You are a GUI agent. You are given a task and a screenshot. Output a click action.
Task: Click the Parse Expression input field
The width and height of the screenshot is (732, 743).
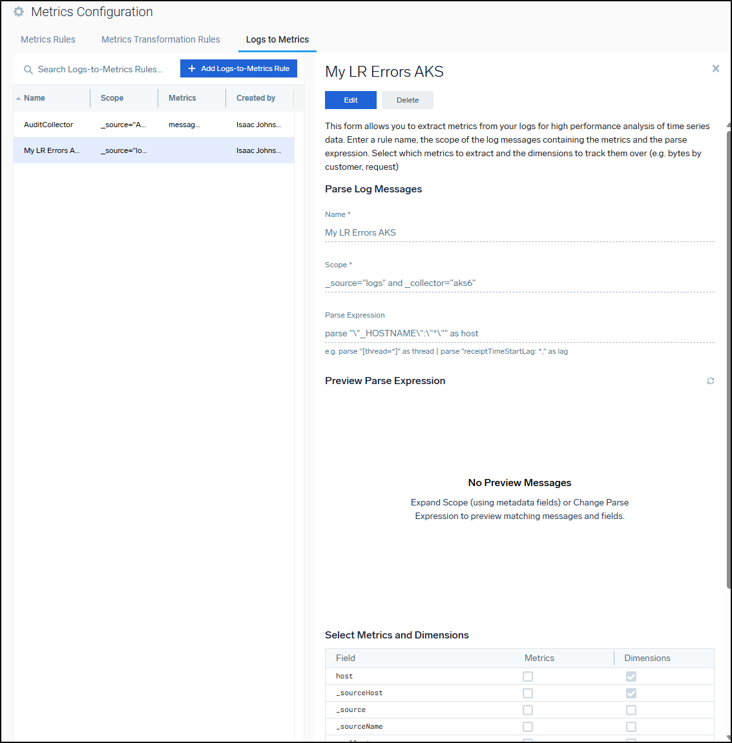coord(519,333)
